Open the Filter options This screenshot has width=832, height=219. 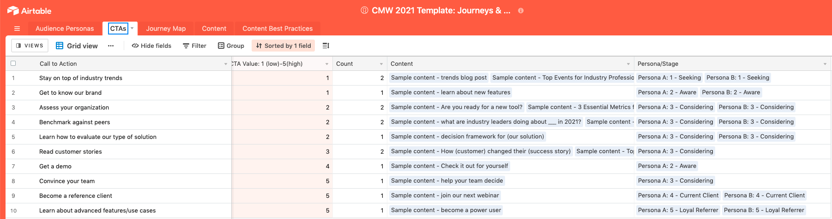tap(194, 46)
